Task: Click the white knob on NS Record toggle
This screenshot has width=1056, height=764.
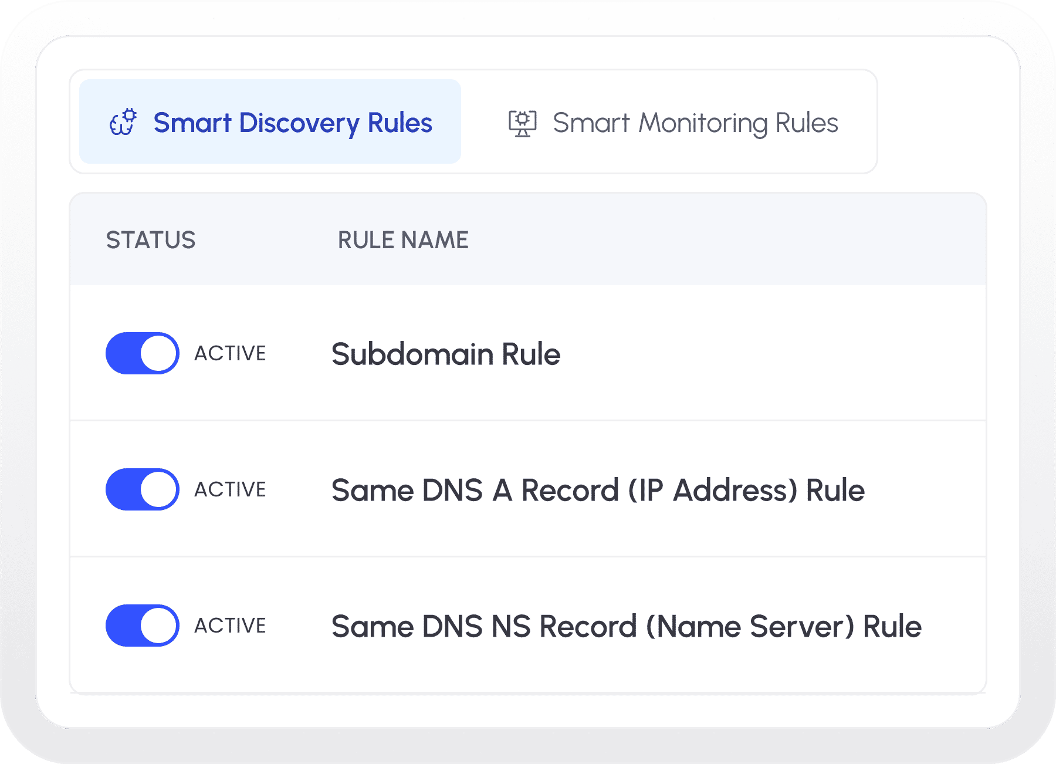Action: (159, 626)
